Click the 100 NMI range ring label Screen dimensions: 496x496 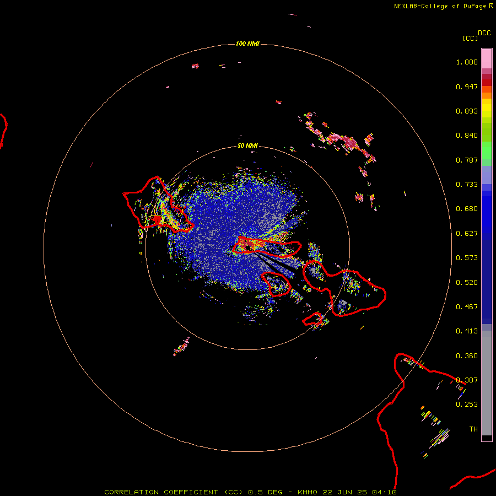247,44
